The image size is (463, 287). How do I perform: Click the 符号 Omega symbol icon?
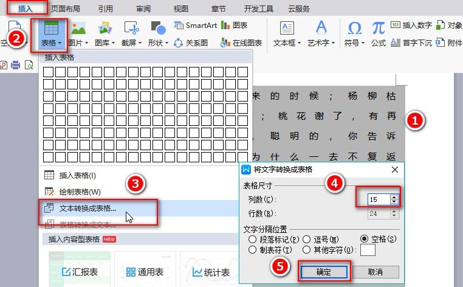coord(354,29)
